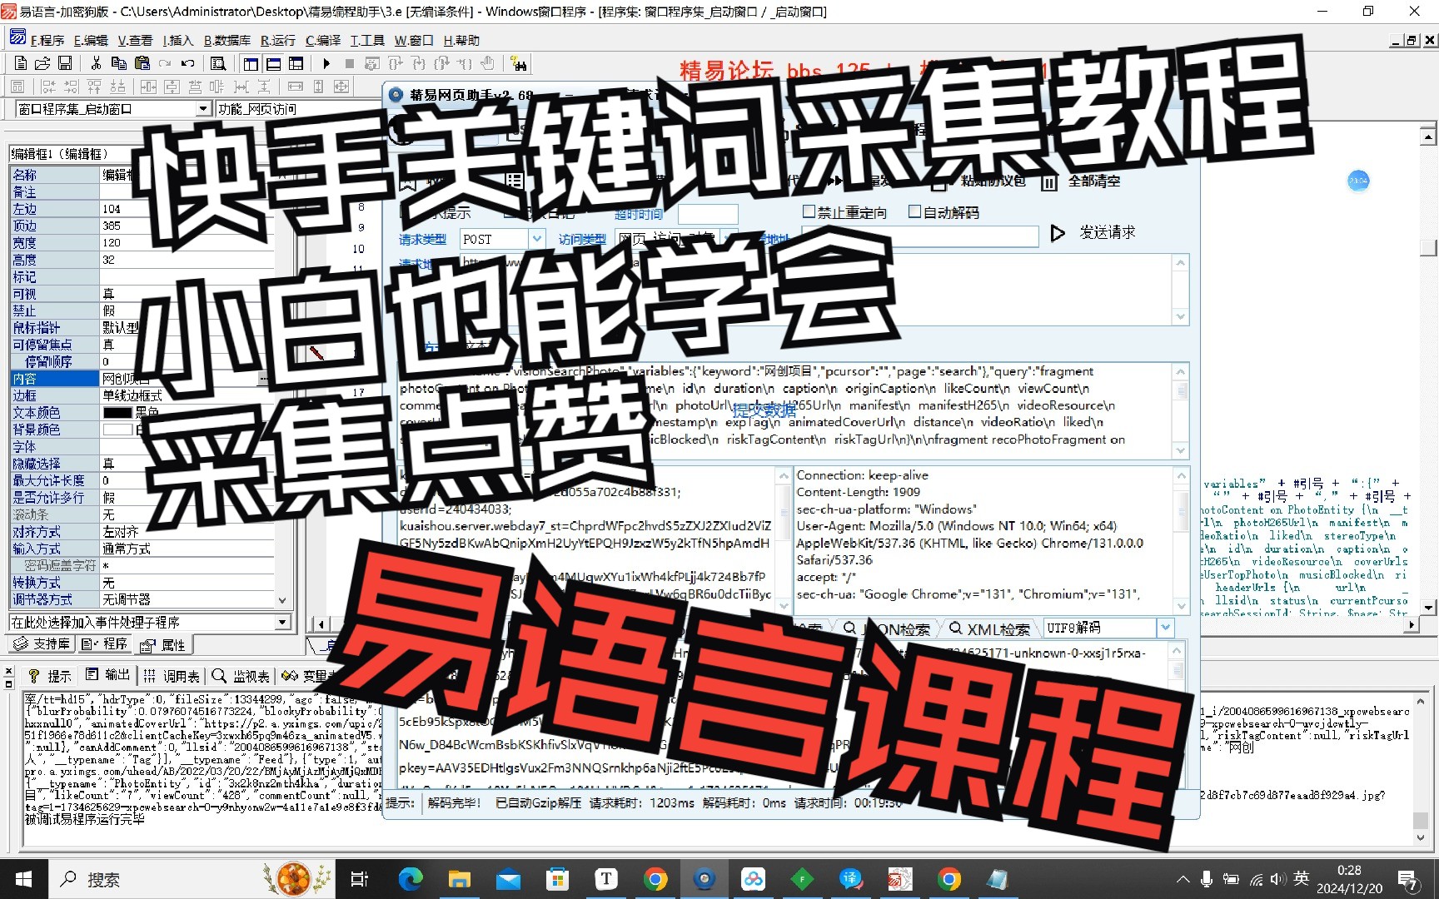Select the 内容 property row
Viewport: 1439px width, 899px height.
click(x=142, y=379)
